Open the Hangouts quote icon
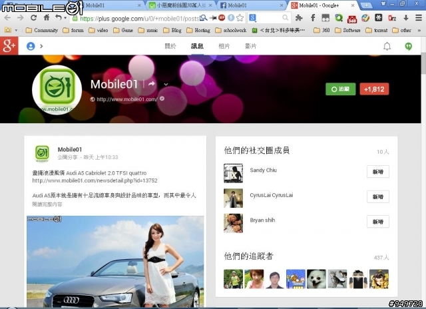426x309 pixels. coord(408,47)
